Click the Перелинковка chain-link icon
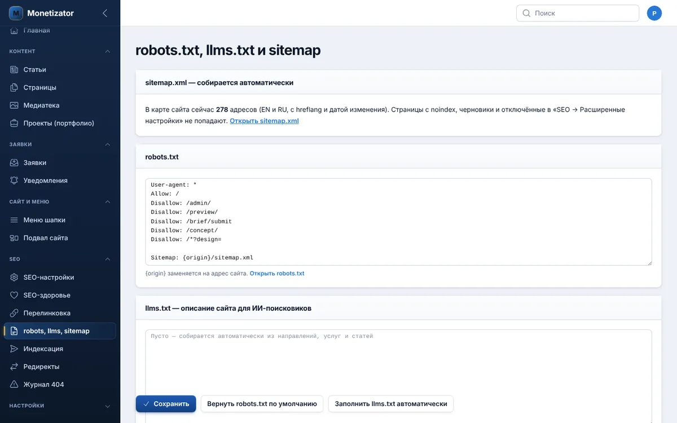This screenshot has height=423, width=677. pyautogui.click(x=14, y=313)
